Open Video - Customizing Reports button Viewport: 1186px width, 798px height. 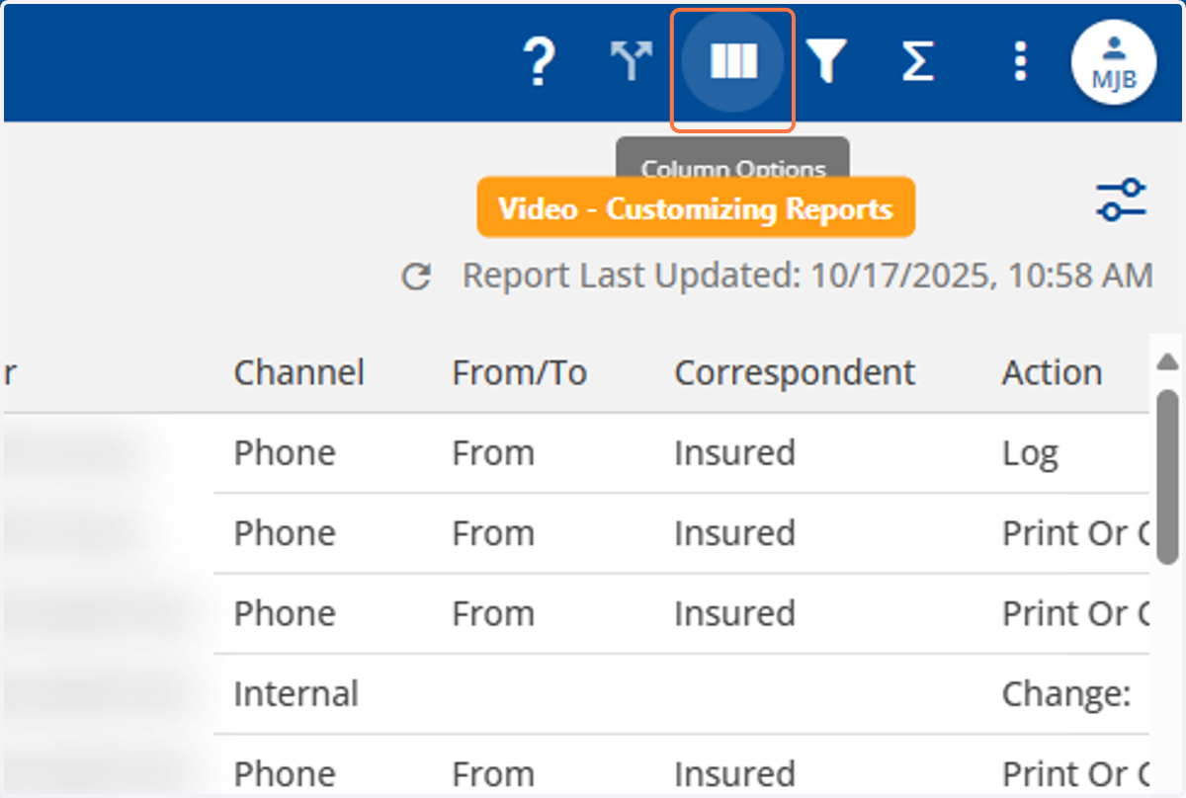[x=696, y=208]
